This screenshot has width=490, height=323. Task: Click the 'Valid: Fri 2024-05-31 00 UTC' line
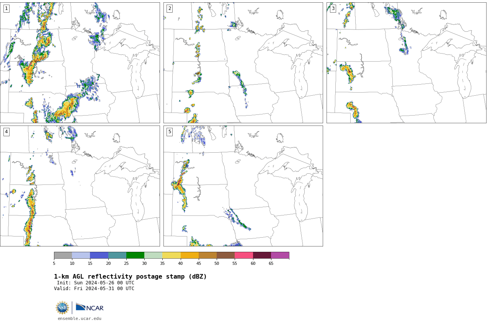click(94, 289)
